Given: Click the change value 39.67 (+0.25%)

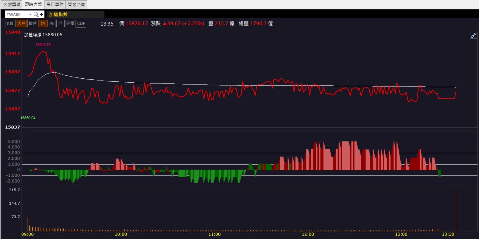Looking at the screenshot, I should 183,23.
